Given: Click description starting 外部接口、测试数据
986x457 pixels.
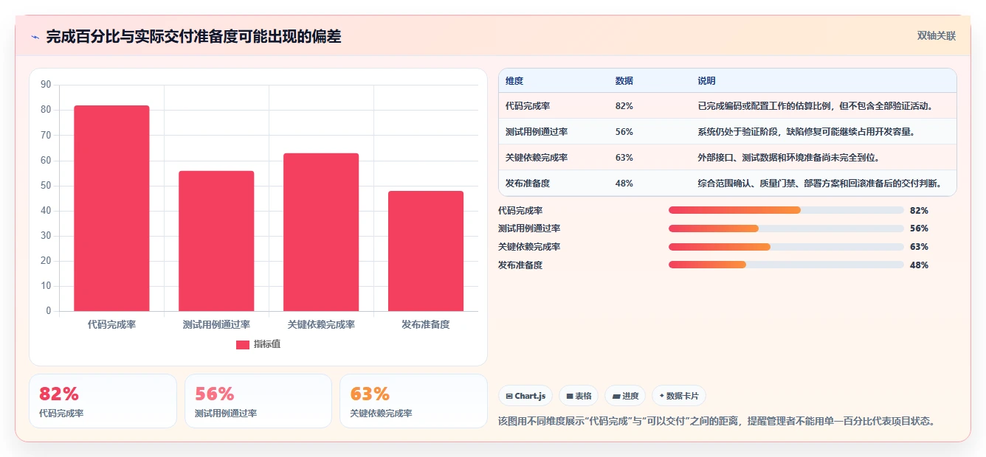Looking at the screenshot, I should (x=788, y=158).
